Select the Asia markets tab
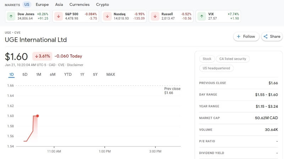Viewport: 284px width, 159px height. [59, 5]
